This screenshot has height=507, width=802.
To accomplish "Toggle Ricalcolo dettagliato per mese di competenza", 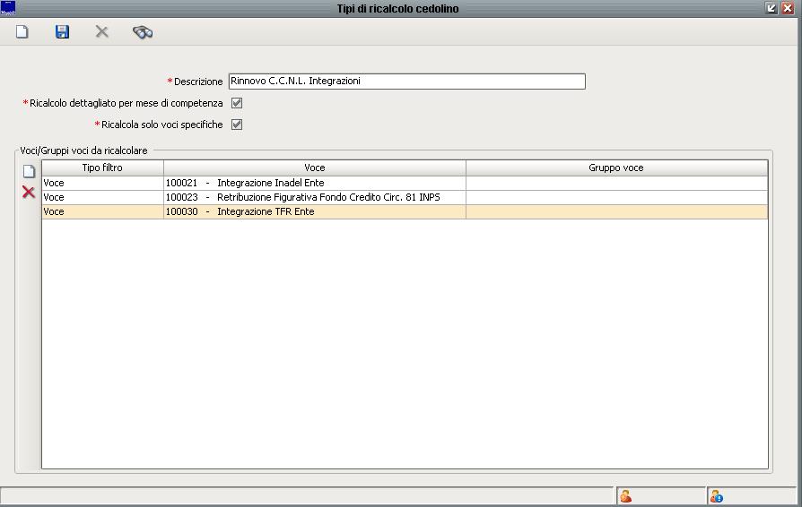I will (237, 103).
